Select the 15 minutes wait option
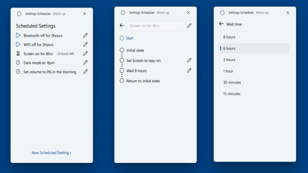 tap(232, 94)
